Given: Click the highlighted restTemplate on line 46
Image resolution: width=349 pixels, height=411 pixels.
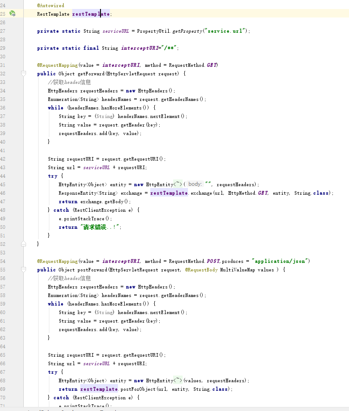Looking at the screenshot, I should point(169,193).
